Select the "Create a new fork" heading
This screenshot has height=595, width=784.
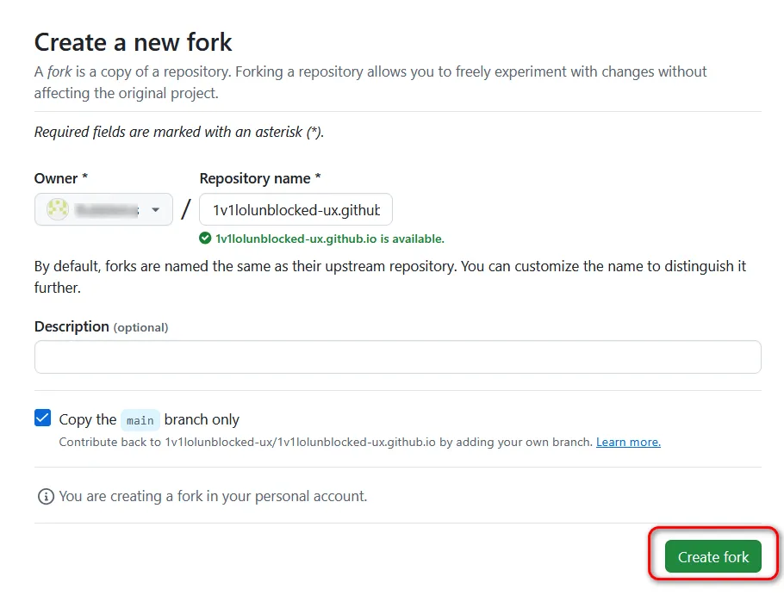tap(133, 41)
